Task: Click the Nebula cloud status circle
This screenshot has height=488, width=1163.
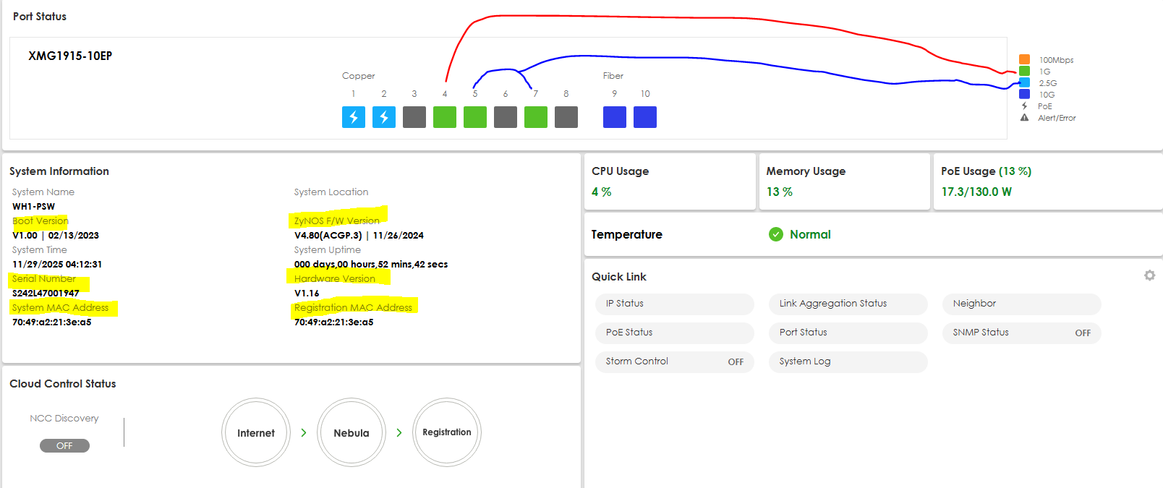Action: coord(352,432)
